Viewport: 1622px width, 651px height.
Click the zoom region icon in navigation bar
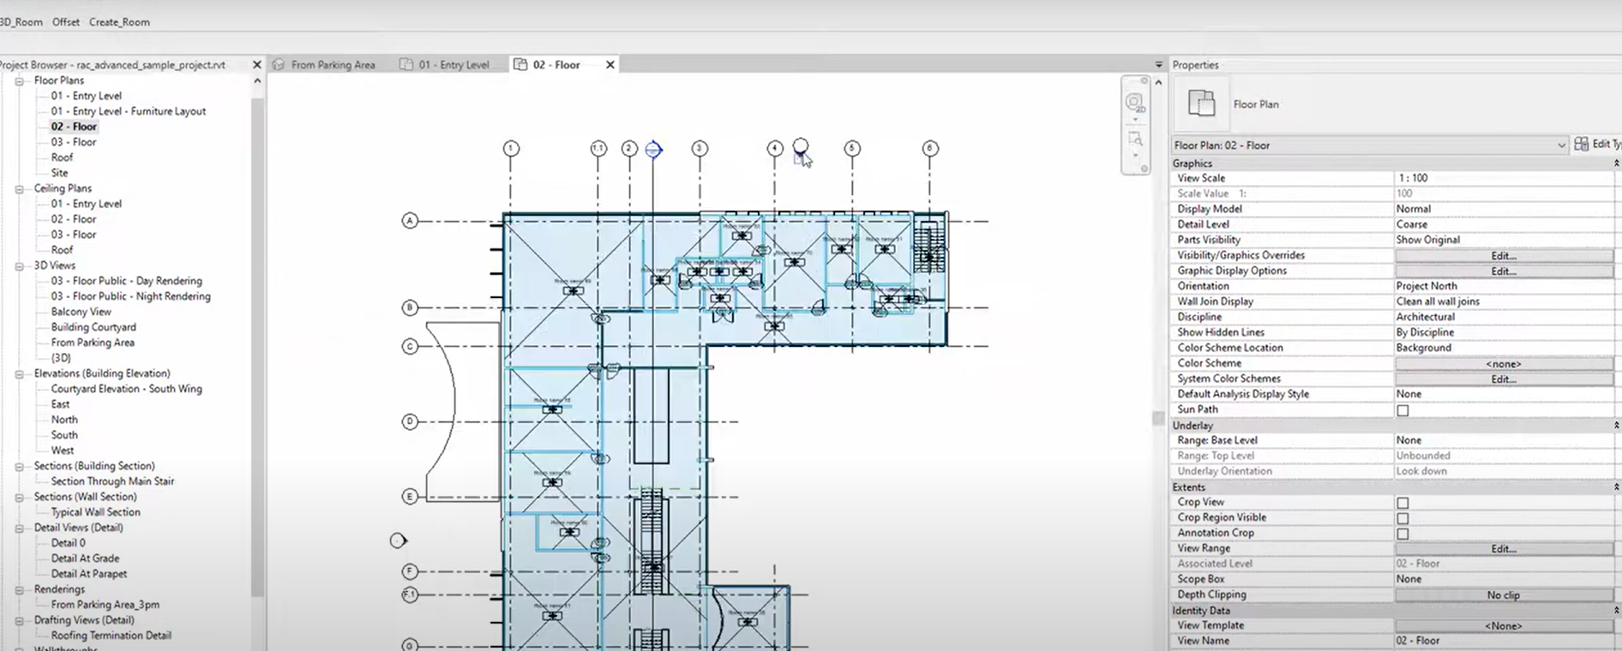point(1135,140)
